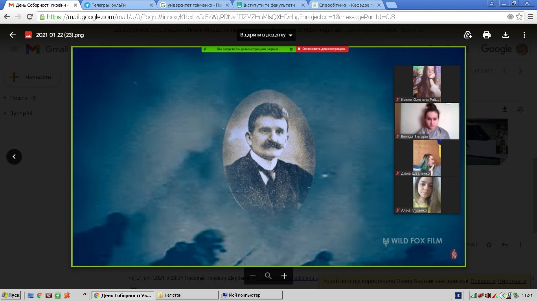Click the 'Показати' link in notification

(x=483, y=281)
